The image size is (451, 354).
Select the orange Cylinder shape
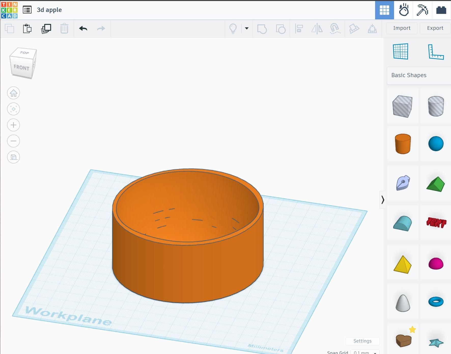(x=403, y=144)
